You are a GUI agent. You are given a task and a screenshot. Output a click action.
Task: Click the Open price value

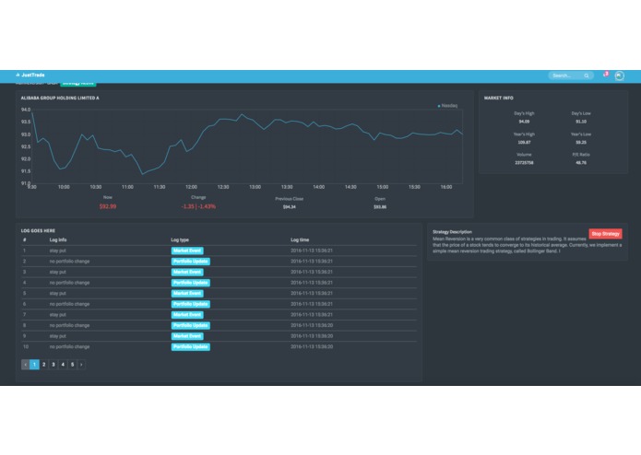tap(380, 207)
